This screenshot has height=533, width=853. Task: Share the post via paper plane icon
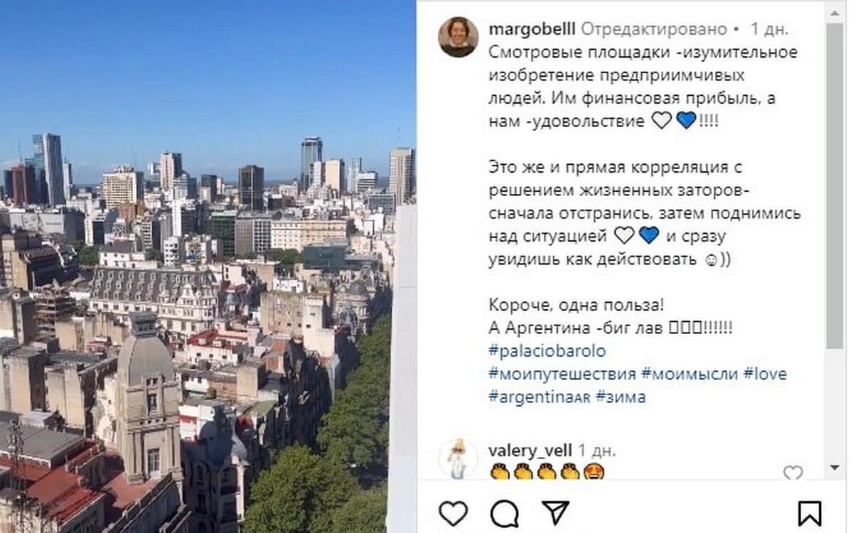coord(555,513)
